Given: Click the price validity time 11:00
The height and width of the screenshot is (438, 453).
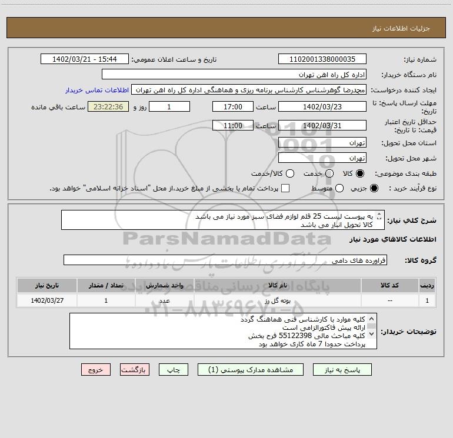Looking at the screenshot, I should click(x=233, y=125).
